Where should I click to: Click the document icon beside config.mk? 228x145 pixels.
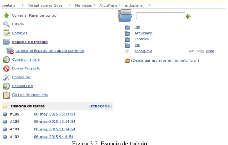tap(127, 51)
